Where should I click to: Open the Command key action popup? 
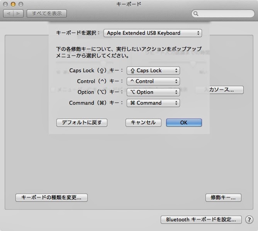click(153, 103)
